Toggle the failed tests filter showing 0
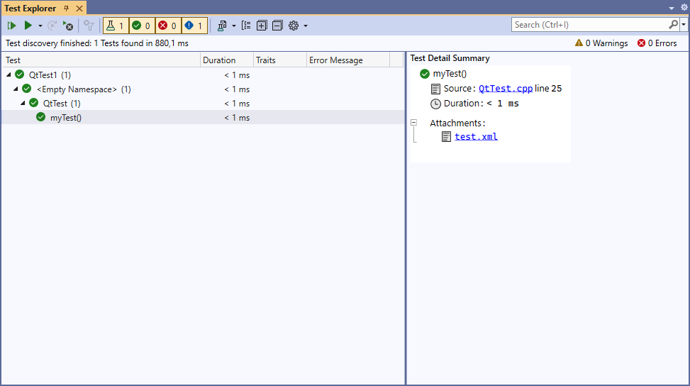The width and height of the screenshot is (690, 386). pyautogui.click(x=168, y=26)
